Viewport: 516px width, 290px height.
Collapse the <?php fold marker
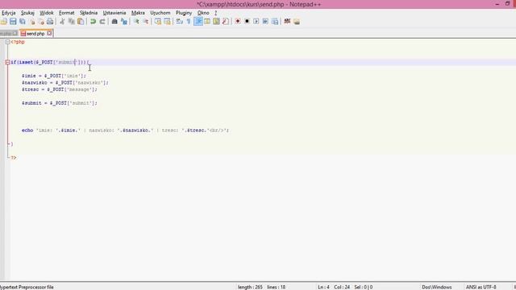coord(7,42)
